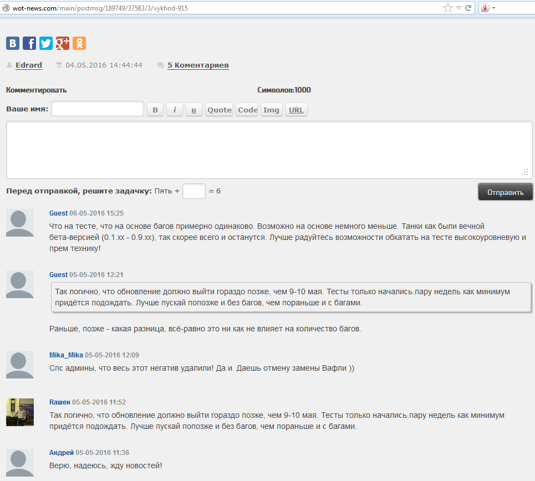Click avatar of Guest 06-05-2016 15:25
Viewport: 535px width, 481px height.
click(x=20, y=223)
